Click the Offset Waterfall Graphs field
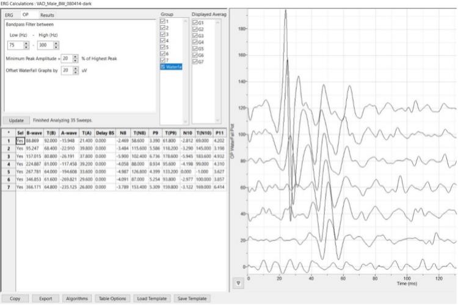This screenshot has width=458, height=305. [67, 70]
